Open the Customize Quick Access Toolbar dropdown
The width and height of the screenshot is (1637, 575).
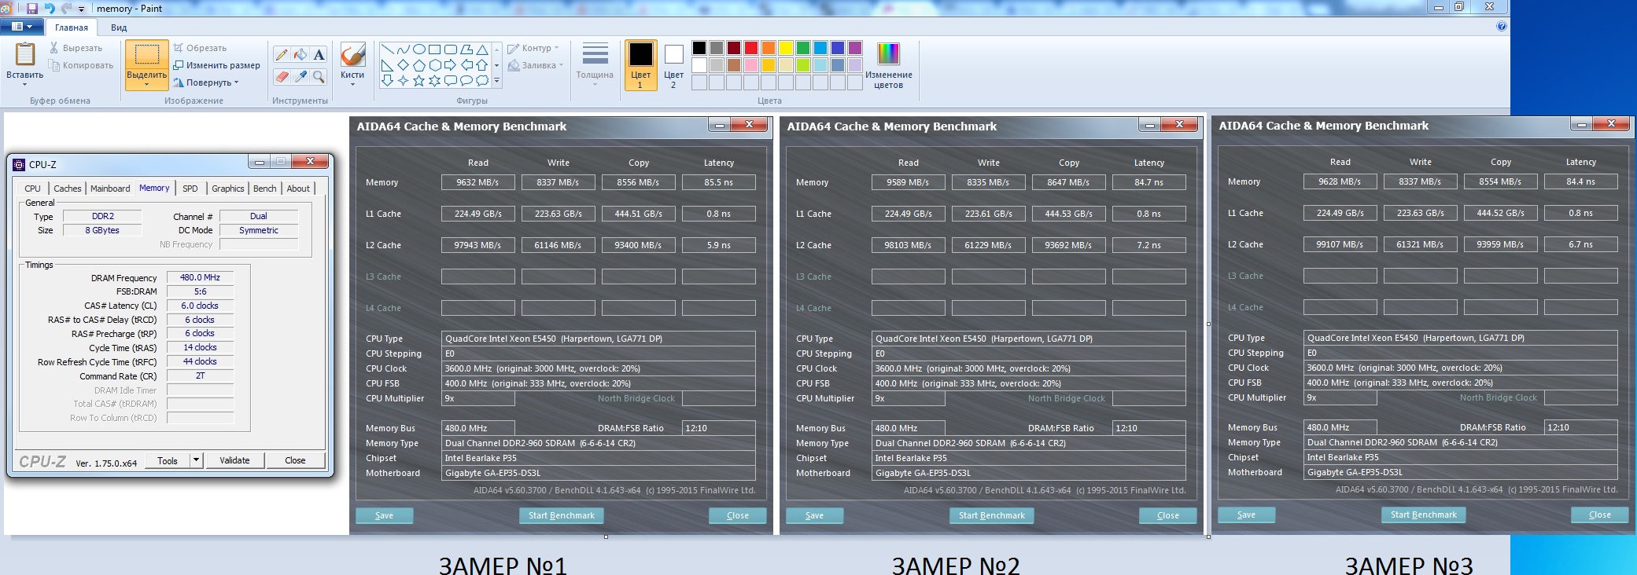[81, 9]
